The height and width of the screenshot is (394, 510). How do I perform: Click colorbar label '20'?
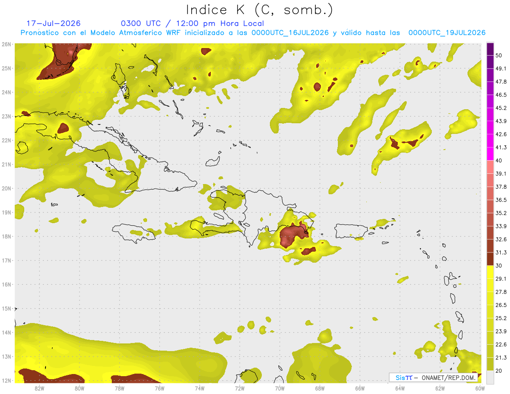tap(499, 370)
